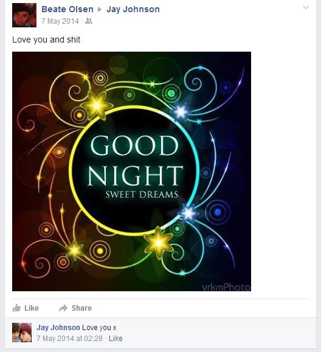Open Jay Johnson's profile from post header
This screenshot has height=352, width=321.
[133, 9]
